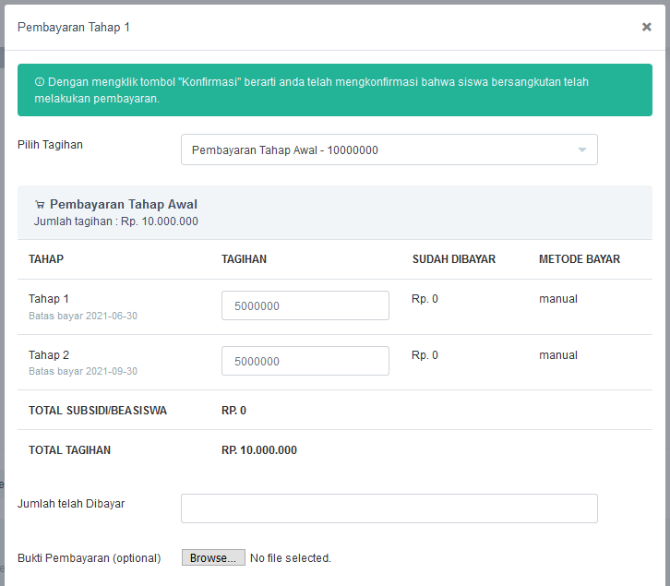
Task: Click the arrow of the tagihan combo box
Action: [x=581, y=149]
